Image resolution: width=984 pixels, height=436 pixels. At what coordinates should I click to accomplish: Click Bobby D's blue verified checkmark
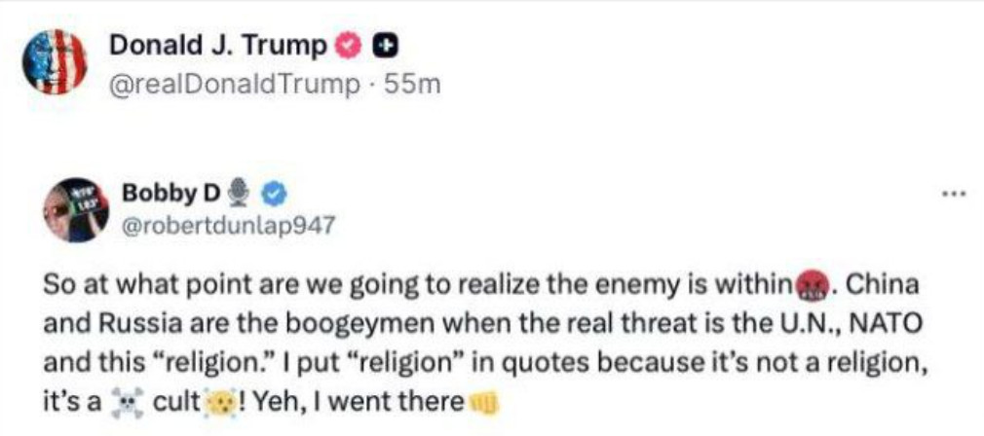[x=273, y=196]
